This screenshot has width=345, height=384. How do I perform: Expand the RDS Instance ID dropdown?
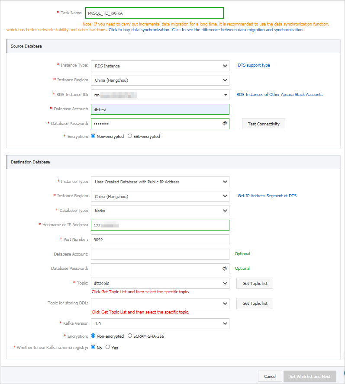pos(226,94)
